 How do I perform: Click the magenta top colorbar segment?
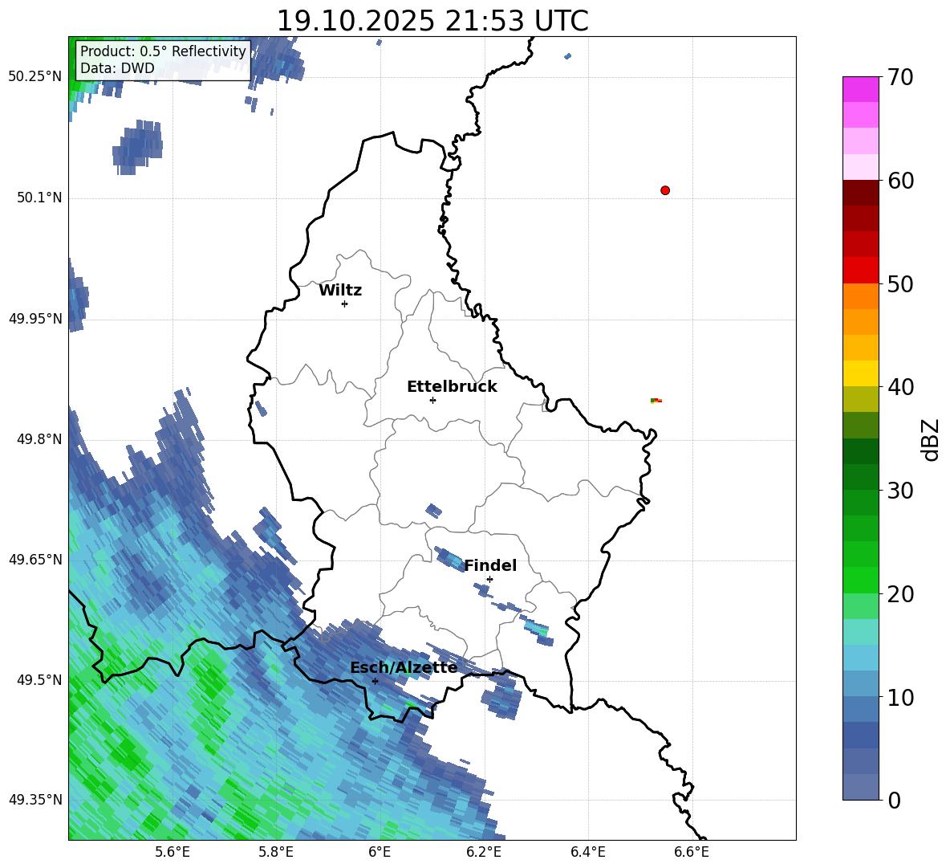click(x=860, y=89)
